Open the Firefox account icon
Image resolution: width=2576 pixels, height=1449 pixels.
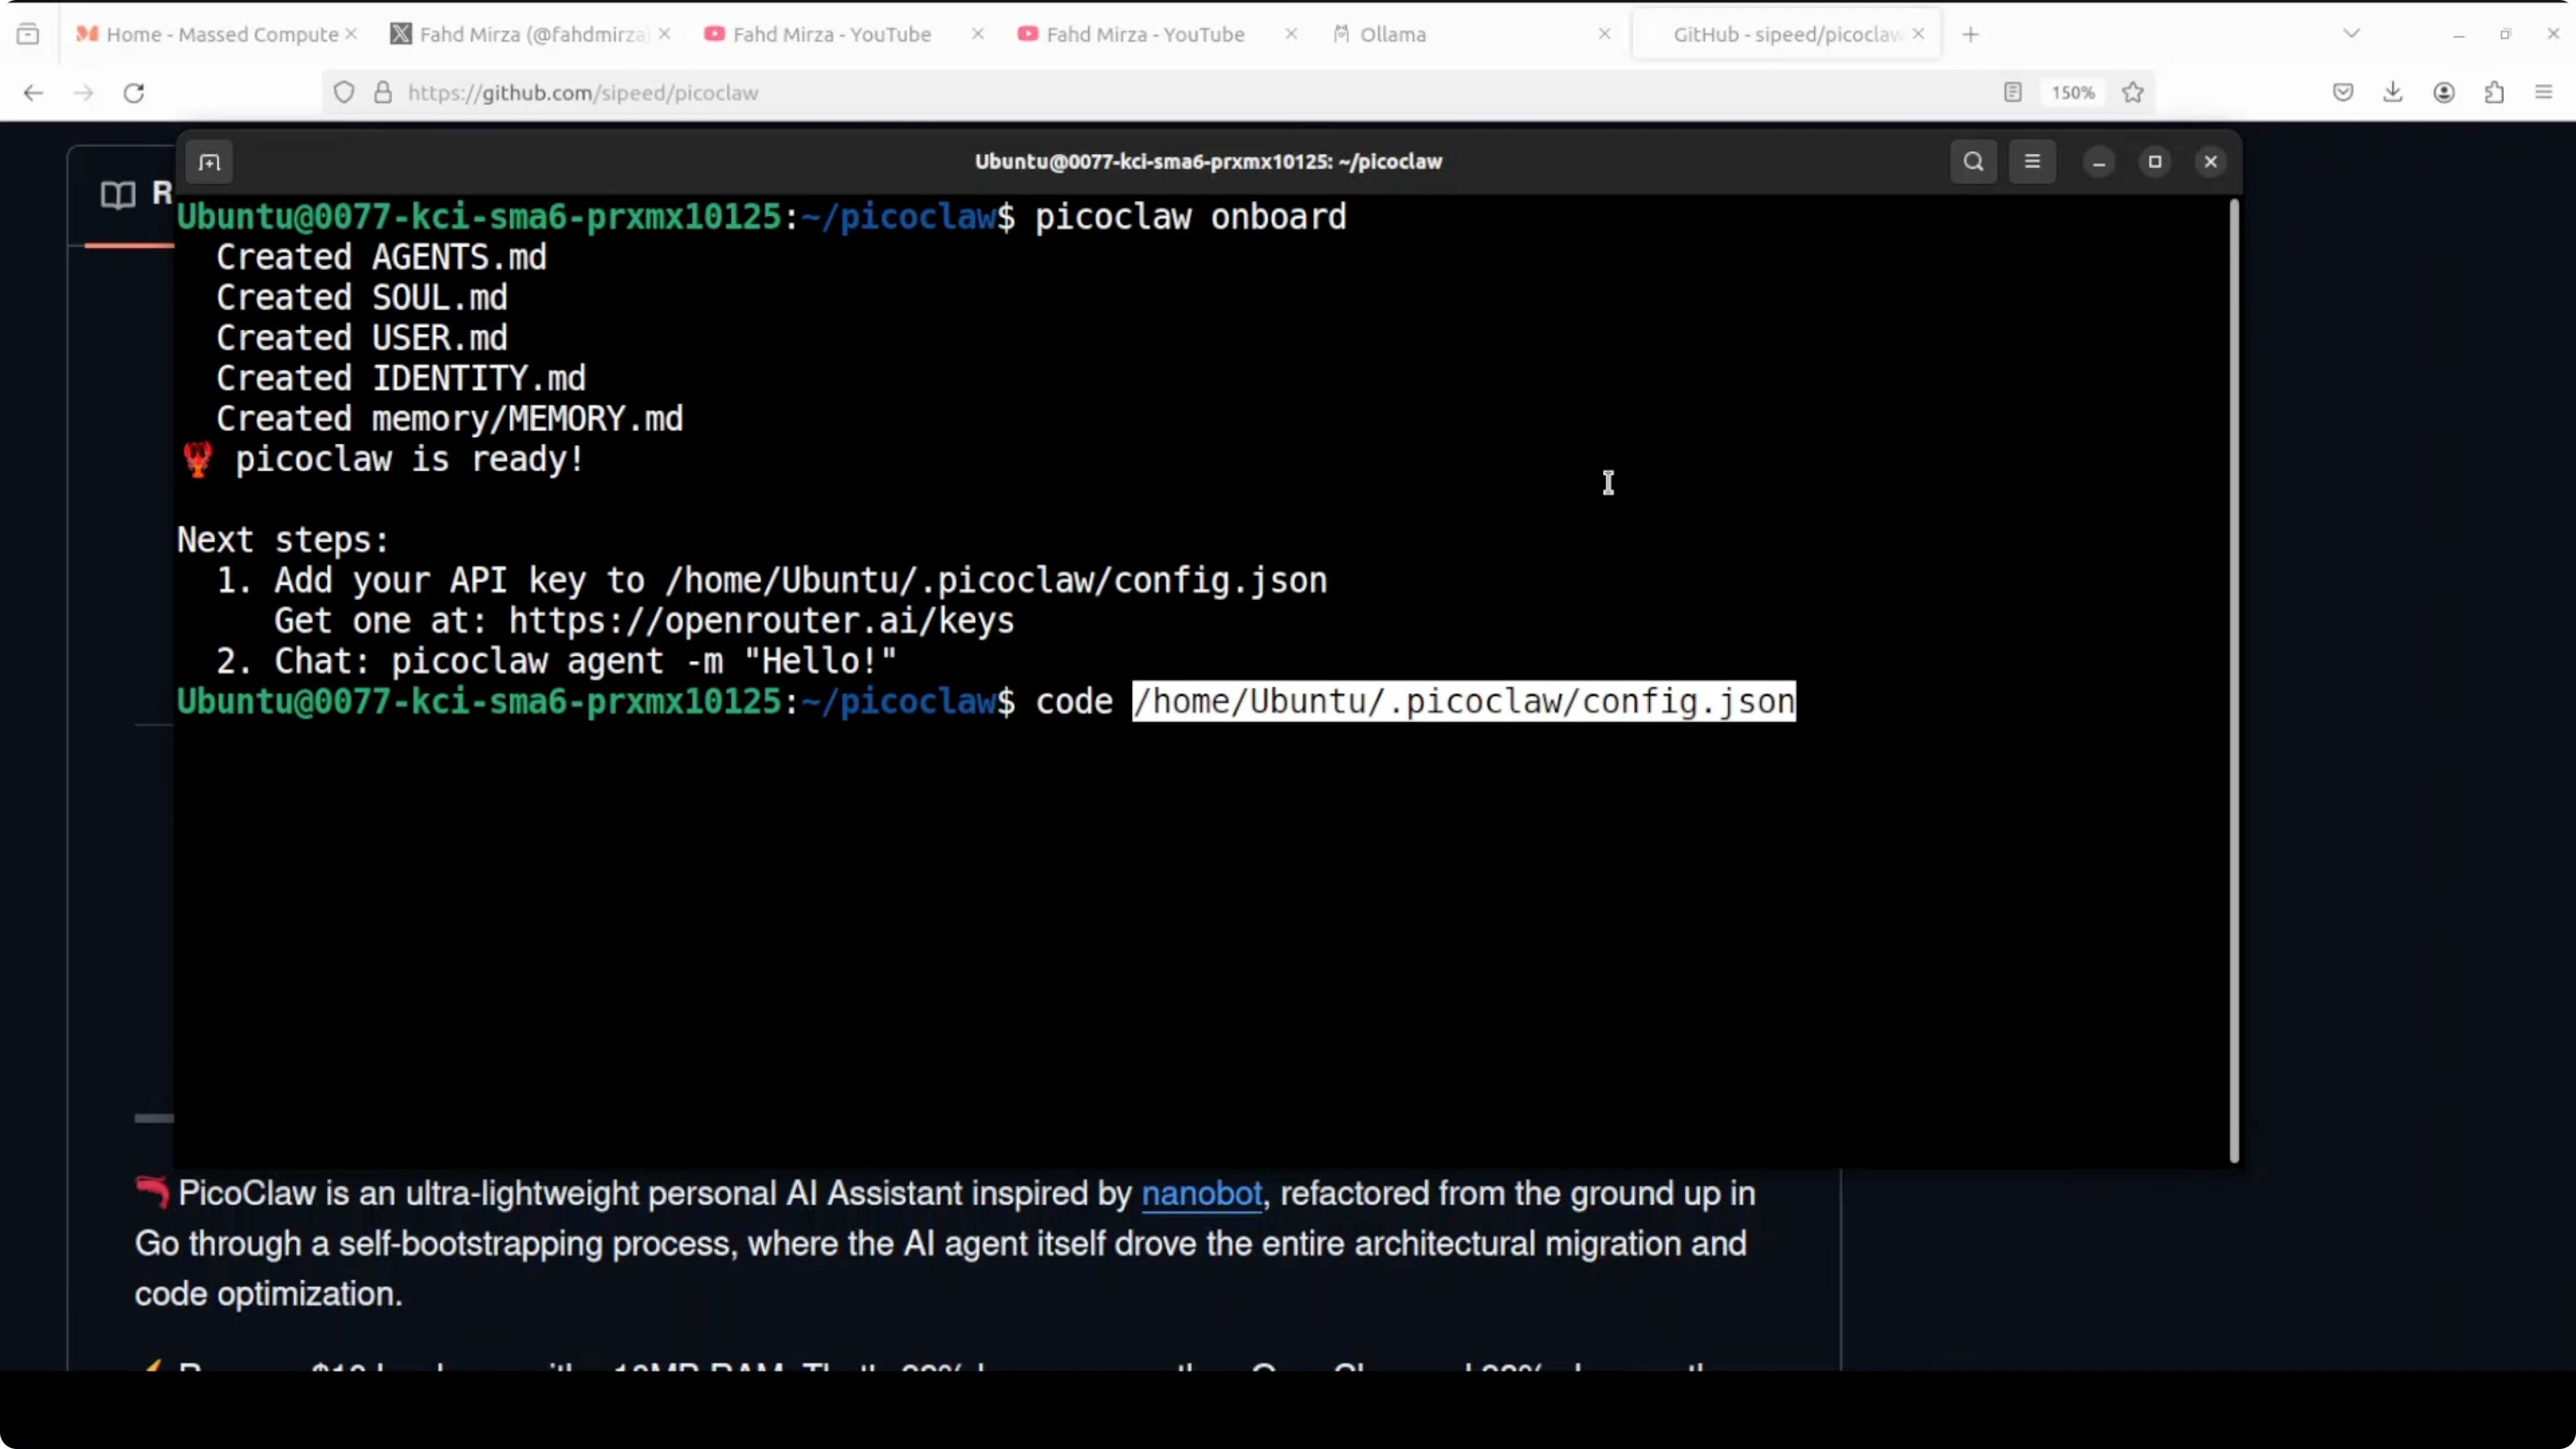(2444, 93)
